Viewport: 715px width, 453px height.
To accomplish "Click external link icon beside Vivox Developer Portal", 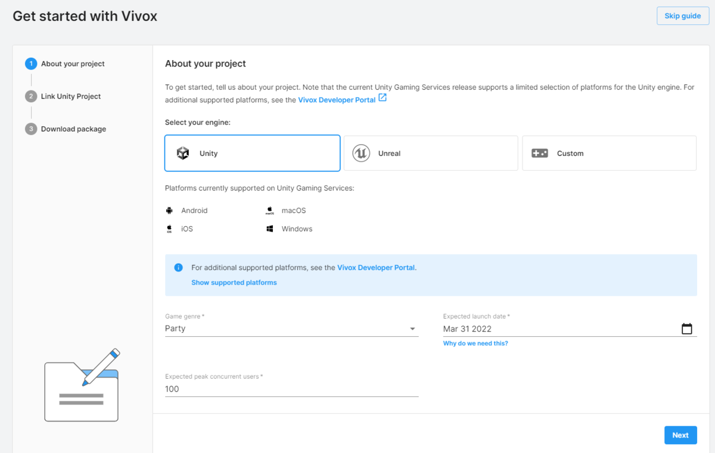I will pos(383,98).
